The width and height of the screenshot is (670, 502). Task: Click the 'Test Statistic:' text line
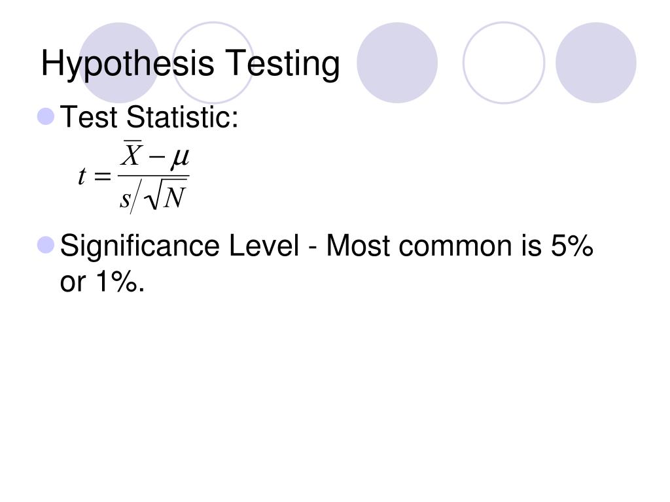(x=149, y=116)
